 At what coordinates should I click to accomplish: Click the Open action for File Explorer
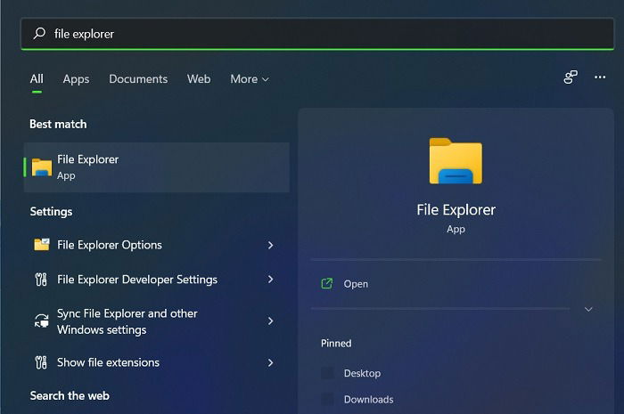[456, 284]
